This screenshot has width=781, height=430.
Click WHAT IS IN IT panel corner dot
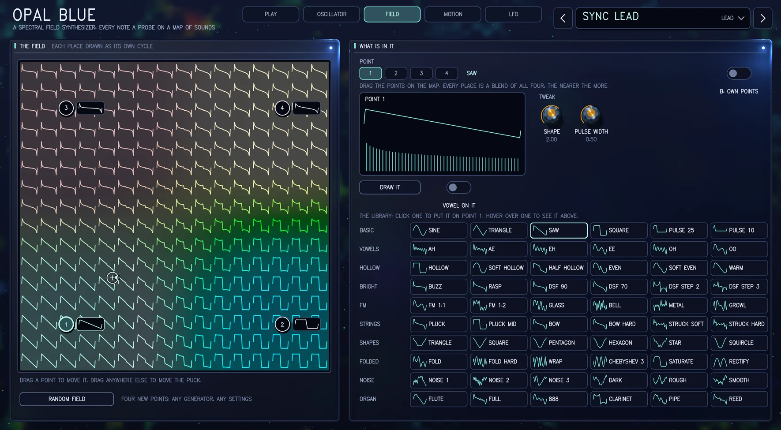coord(763,48)
